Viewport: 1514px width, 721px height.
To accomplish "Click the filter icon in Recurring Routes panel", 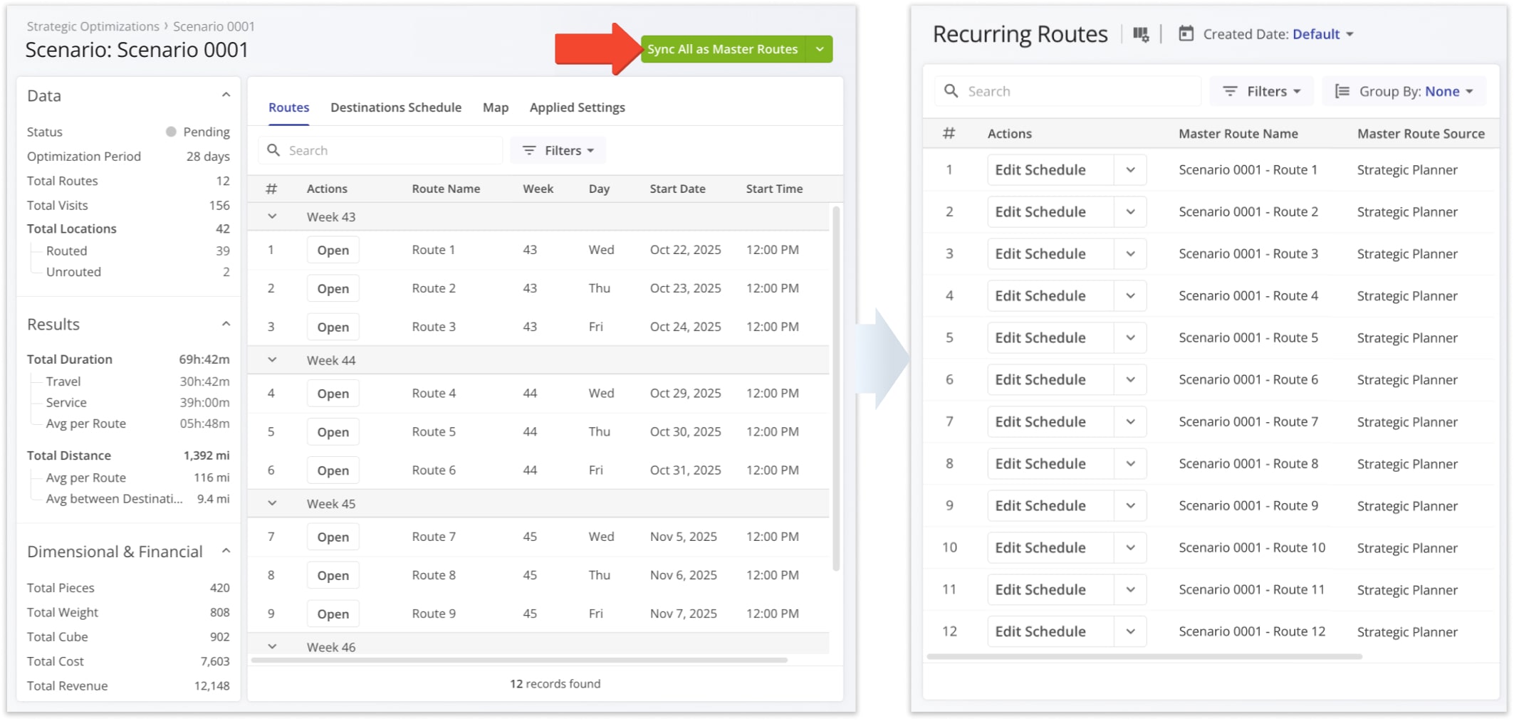I will (x=1229, y=91).
